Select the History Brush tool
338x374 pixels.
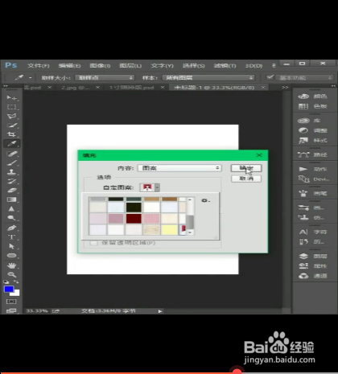(11, 181)
